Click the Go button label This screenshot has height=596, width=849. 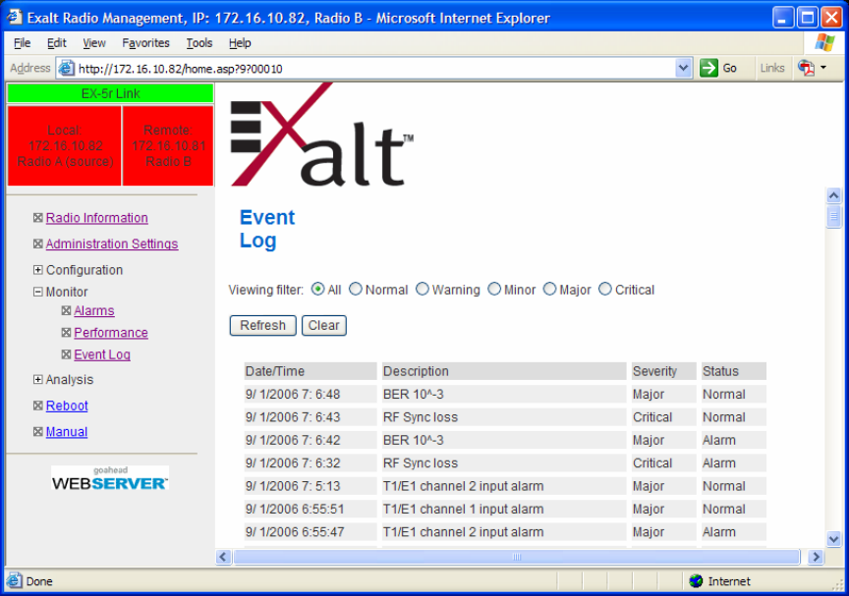click(729, 68)
